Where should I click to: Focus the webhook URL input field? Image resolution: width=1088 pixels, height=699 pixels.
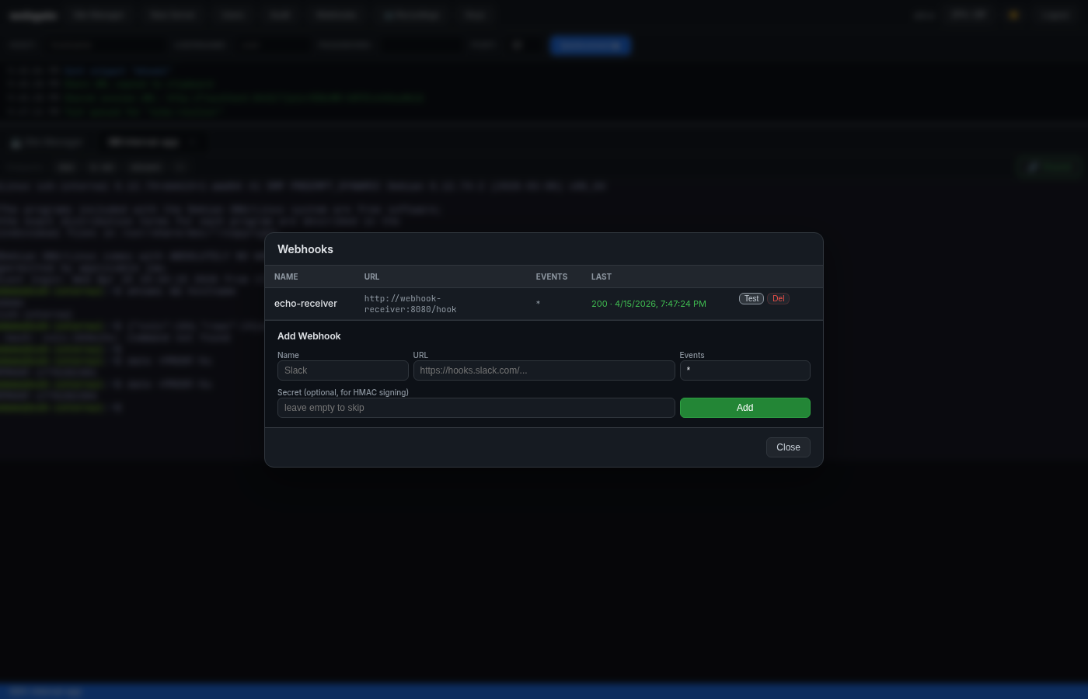tap(544, 370)
